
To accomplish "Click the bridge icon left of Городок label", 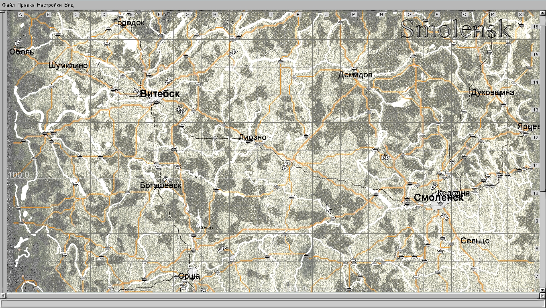I will click(108, 29).
